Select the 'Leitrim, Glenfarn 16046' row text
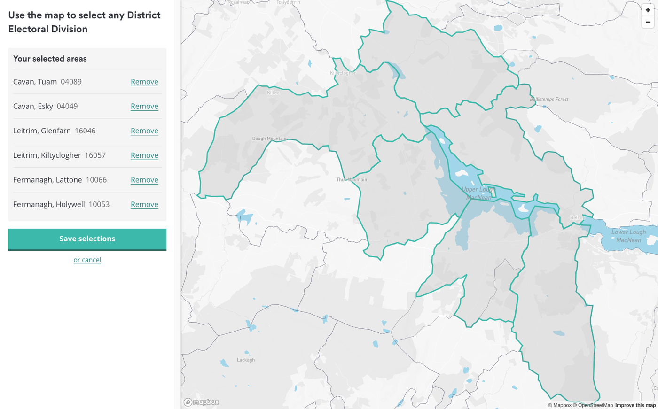 coord(55,131)
